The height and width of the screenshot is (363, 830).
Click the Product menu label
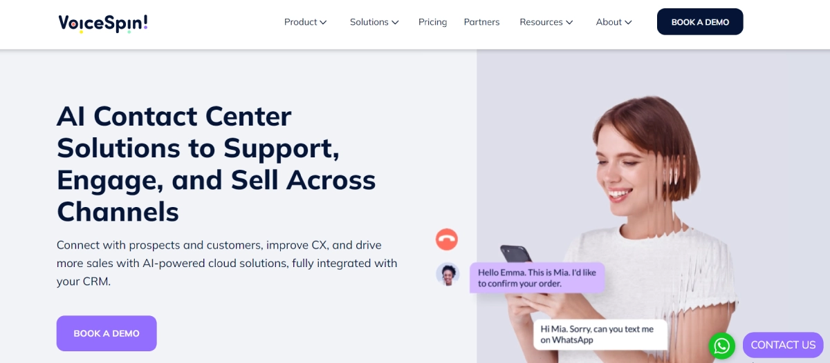[x=300, y=22]
